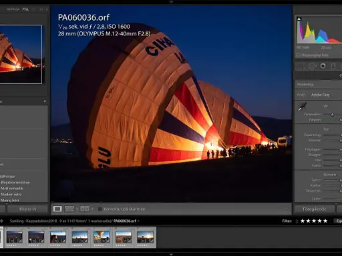Select the filmstrip thumbnail with person in red

(x=58, y=237)
